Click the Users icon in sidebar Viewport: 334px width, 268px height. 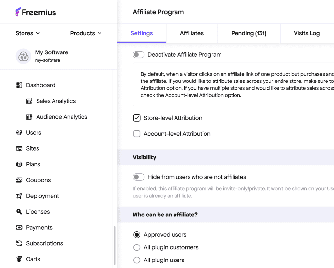pos(19,133)
